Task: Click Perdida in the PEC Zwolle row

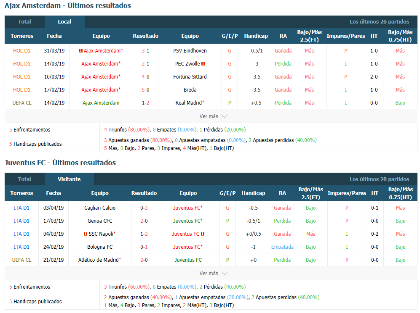Action: [283, 64]
